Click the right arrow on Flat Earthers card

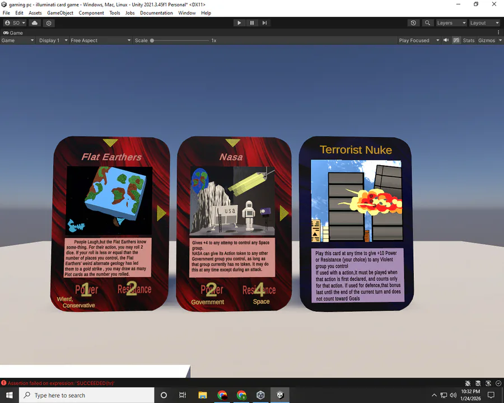tap(161, 213)
